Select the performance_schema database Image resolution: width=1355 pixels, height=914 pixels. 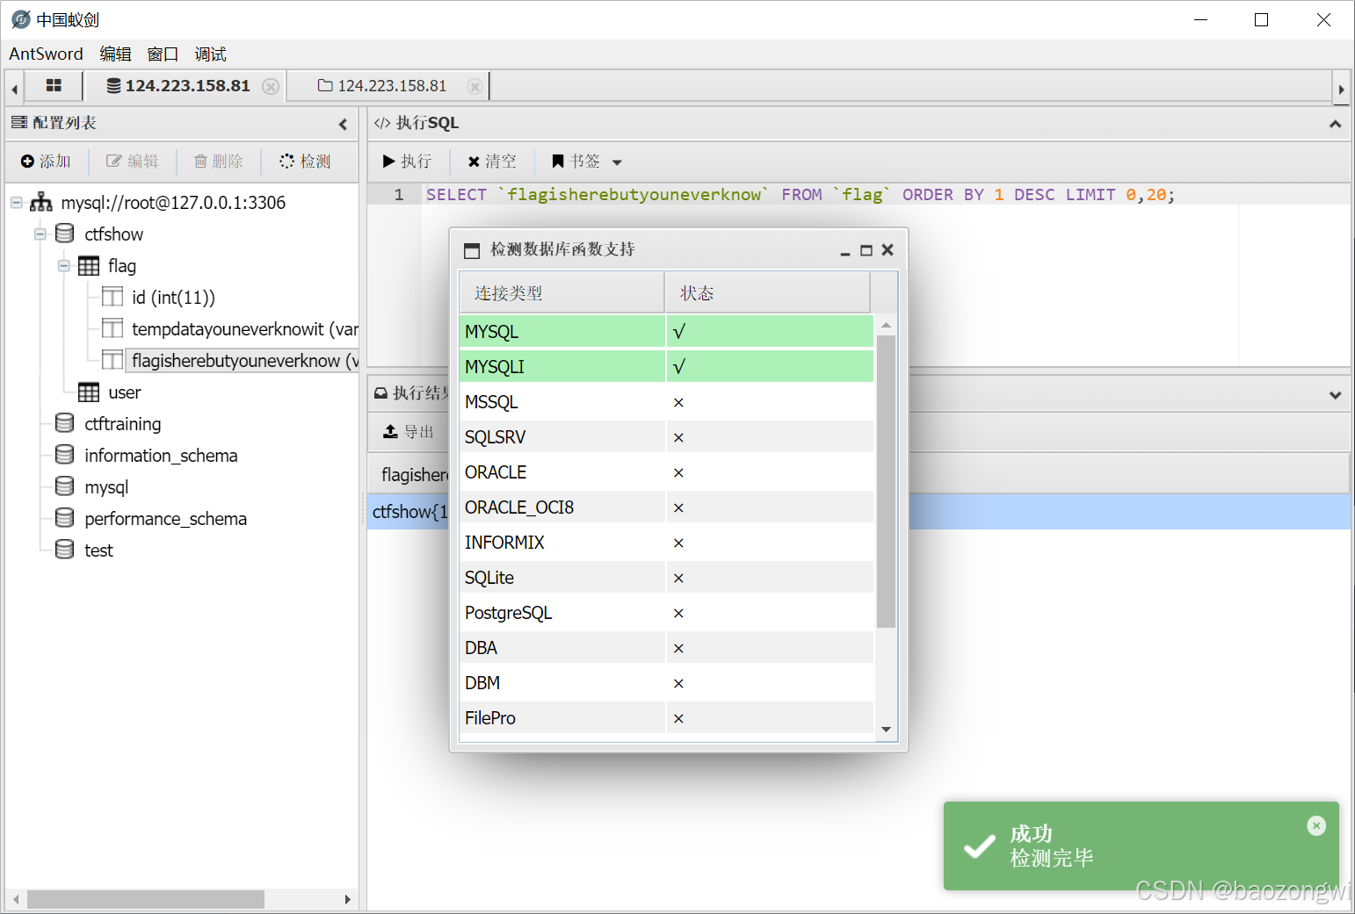tap(165, 519)
